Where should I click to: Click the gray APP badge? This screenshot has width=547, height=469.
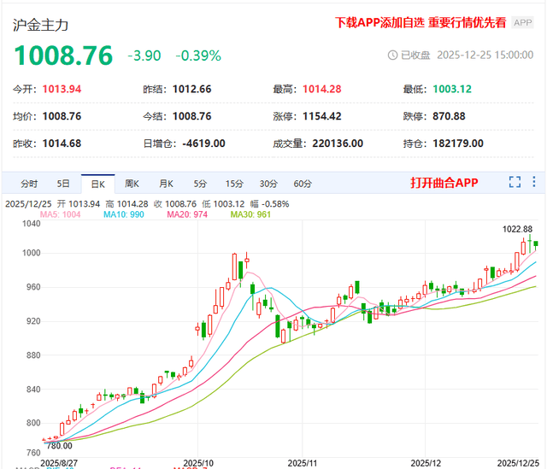coord(522,23)
